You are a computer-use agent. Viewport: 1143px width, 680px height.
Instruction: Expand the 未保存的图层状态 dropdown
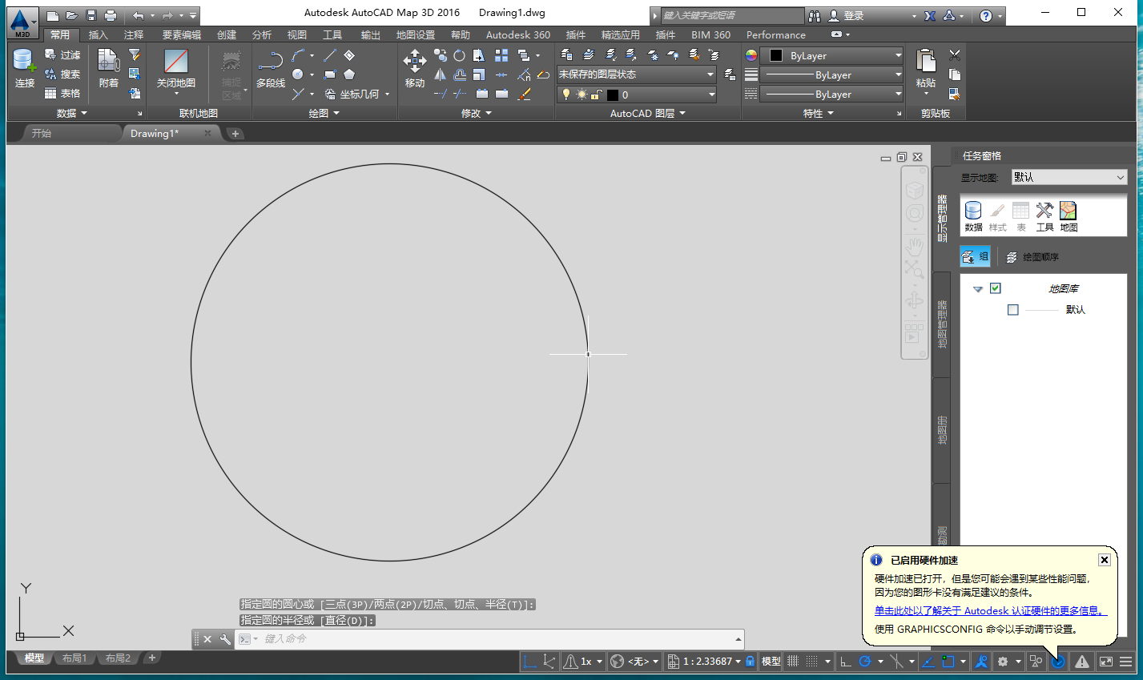(x=710, y=74)
